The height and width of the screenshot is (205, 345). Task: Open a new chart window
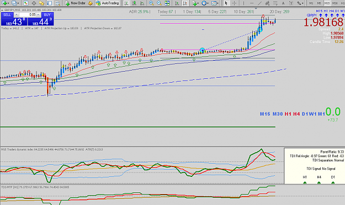(x=4, y=3)
